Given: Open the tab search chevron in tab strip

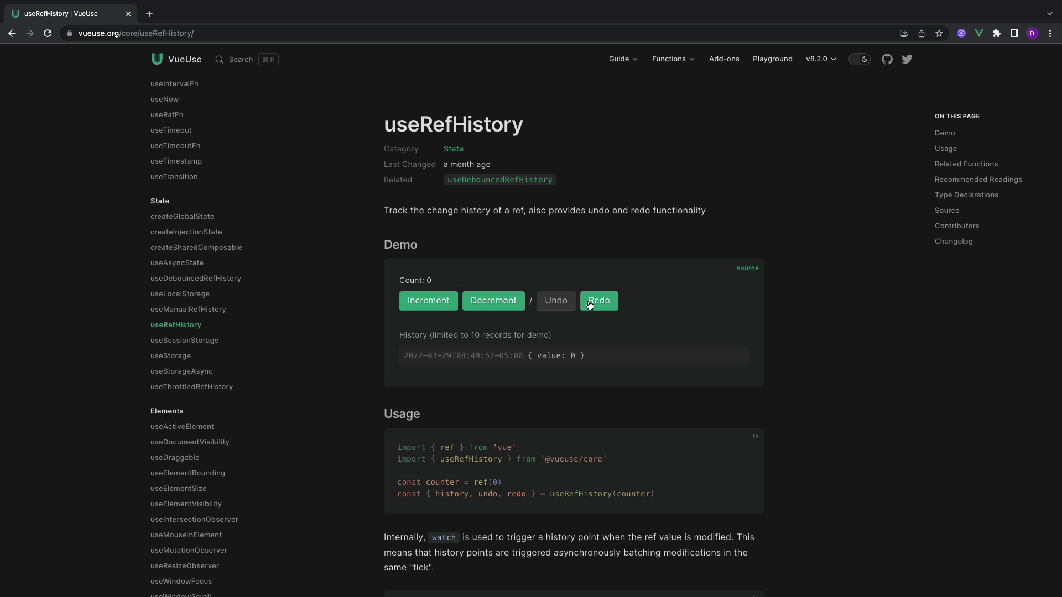Looking at the screenshot, I should (x=1050, y=14).
